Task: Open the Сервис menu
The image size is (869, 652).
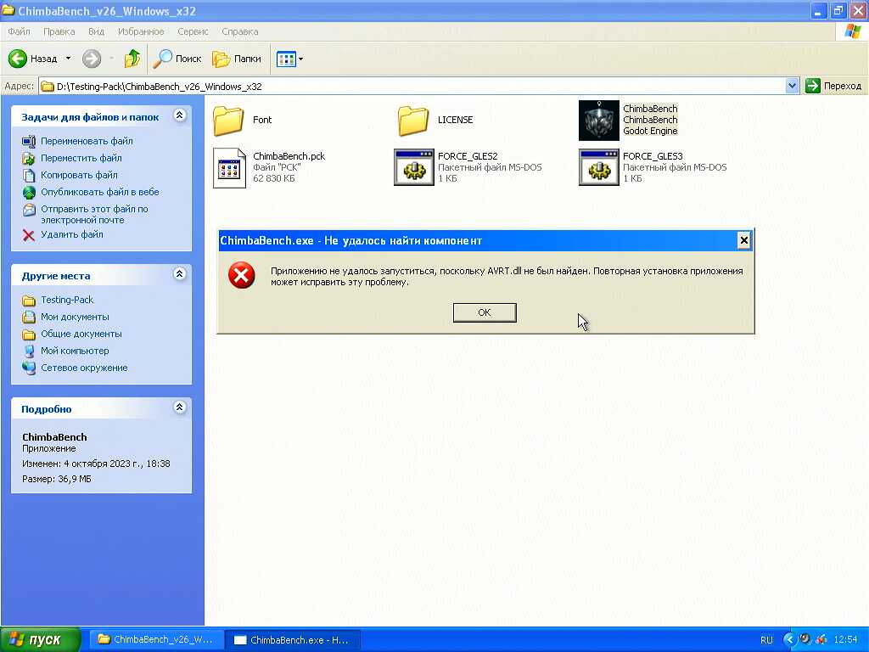Action: pyautogui.click(x=193, y=31)
